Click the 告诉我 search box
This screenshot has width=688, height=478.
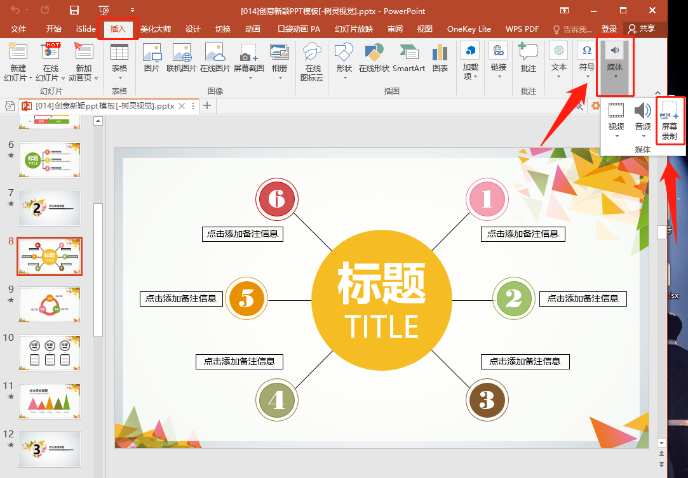pyautogui.click(x=572, y=29)
